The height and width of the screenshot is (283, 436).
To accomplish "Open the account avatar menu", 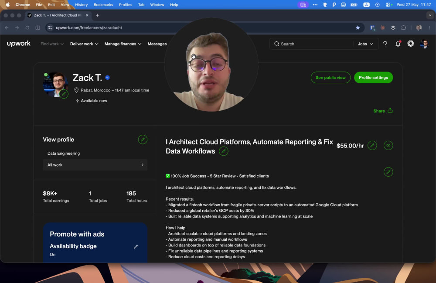I will tap(424, 44).
